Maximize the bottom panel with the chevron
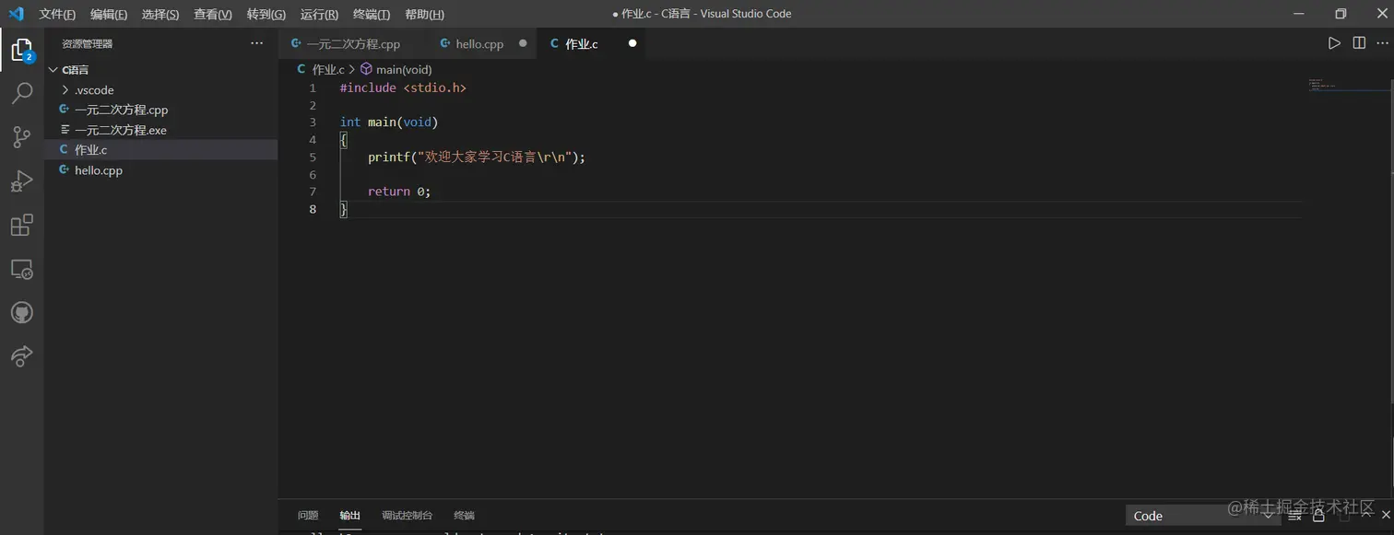Screen dimensions: 1394x535 pyautogui.click(x=1366, y=514)
